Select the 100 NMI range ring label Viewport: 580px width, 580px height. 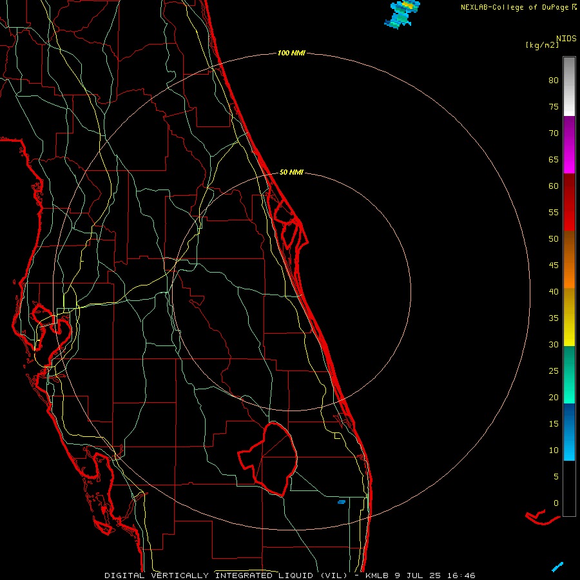point(291,53)
